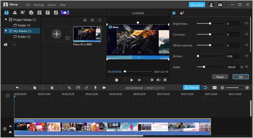
Task: Open preview settings gear icon
Action: tap(152, 80)
